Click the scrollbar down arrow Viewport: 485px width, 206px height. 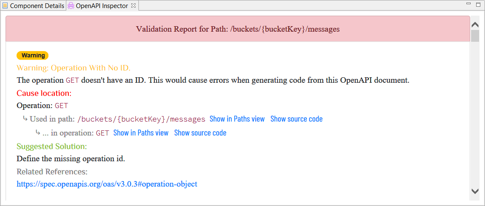click(475, 191)
